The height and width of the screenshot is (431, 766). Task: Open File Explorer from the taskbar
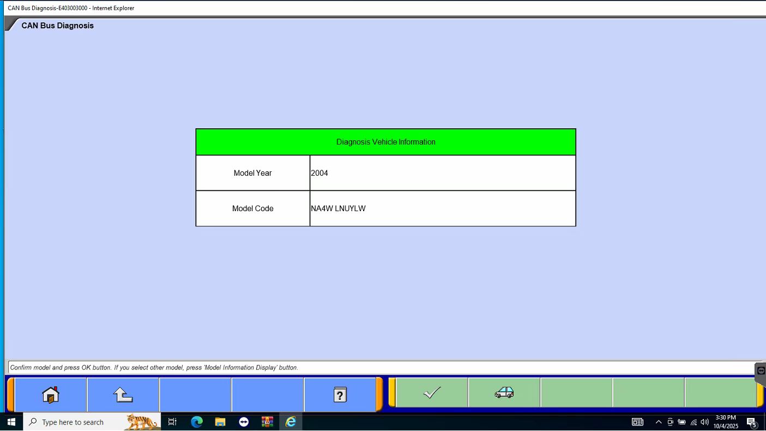click(x=220, y=422)
